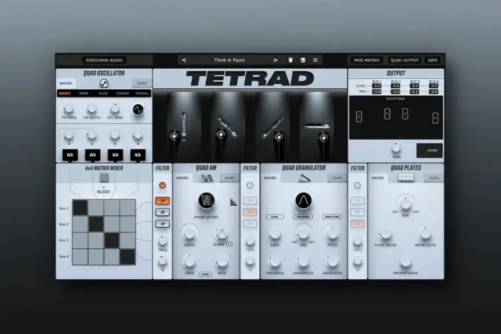The image size is (501, 334).
Task: Click the 4x4 Matrix Mixer grid icon
Action: pyautogui.click(x=104, y=178)
